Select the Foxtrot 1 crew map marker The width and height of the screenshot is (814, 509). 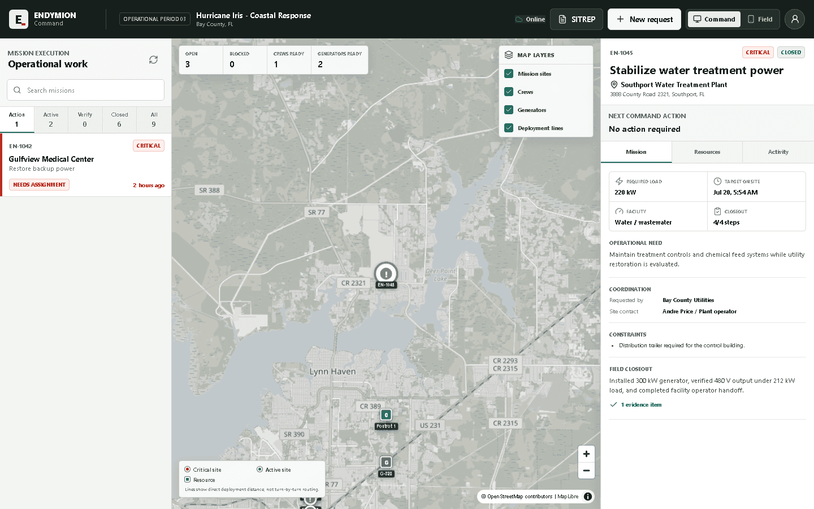coord(386,415)
